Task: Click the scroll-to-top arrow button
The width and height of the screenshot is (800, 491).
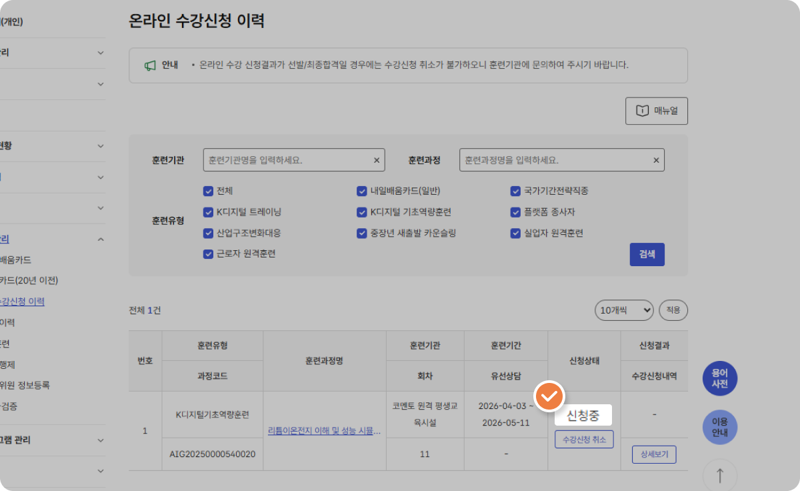Action: pos(720,475)
